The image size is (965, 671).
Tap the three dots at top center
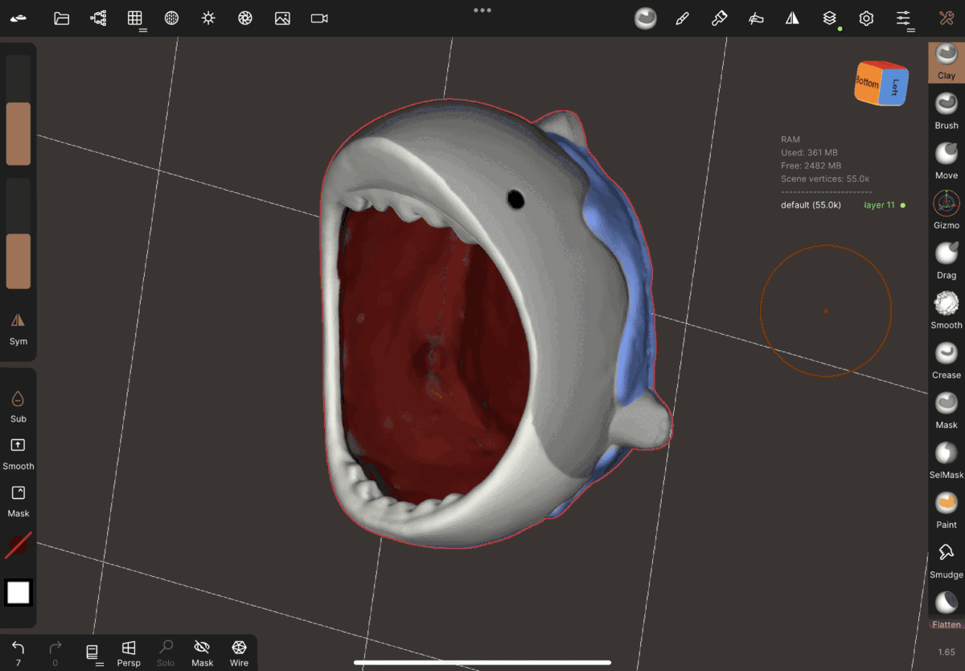coord(482,10)
